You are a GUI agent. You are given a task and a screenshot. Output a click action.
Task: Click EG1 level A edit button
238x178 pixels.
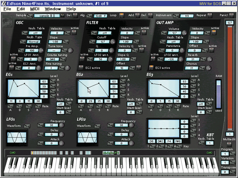pyautogui.click(x=53, y=81)
